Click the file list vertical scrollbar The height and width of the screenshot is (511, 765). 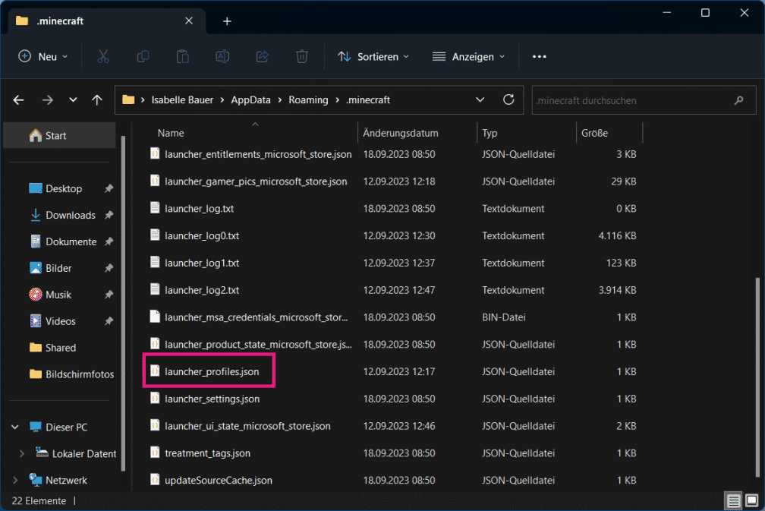click(x=757, y=377)
